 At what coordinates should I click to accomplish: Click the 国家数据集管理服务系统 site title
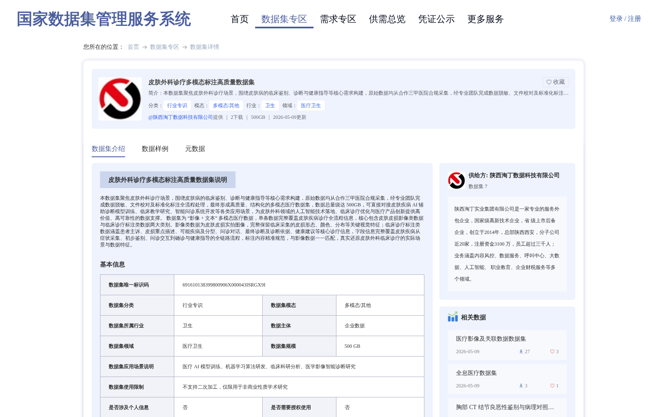pyautogui.click(x=104, y=19)
